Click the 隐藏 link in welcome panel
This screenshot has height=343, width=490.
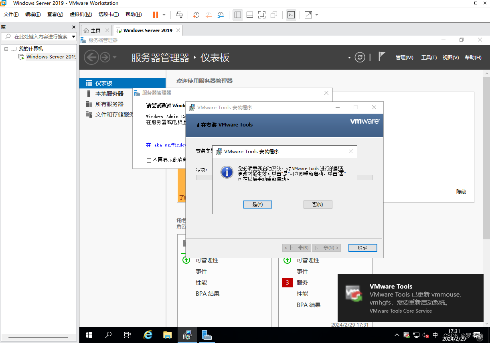[x=461, y=192]
